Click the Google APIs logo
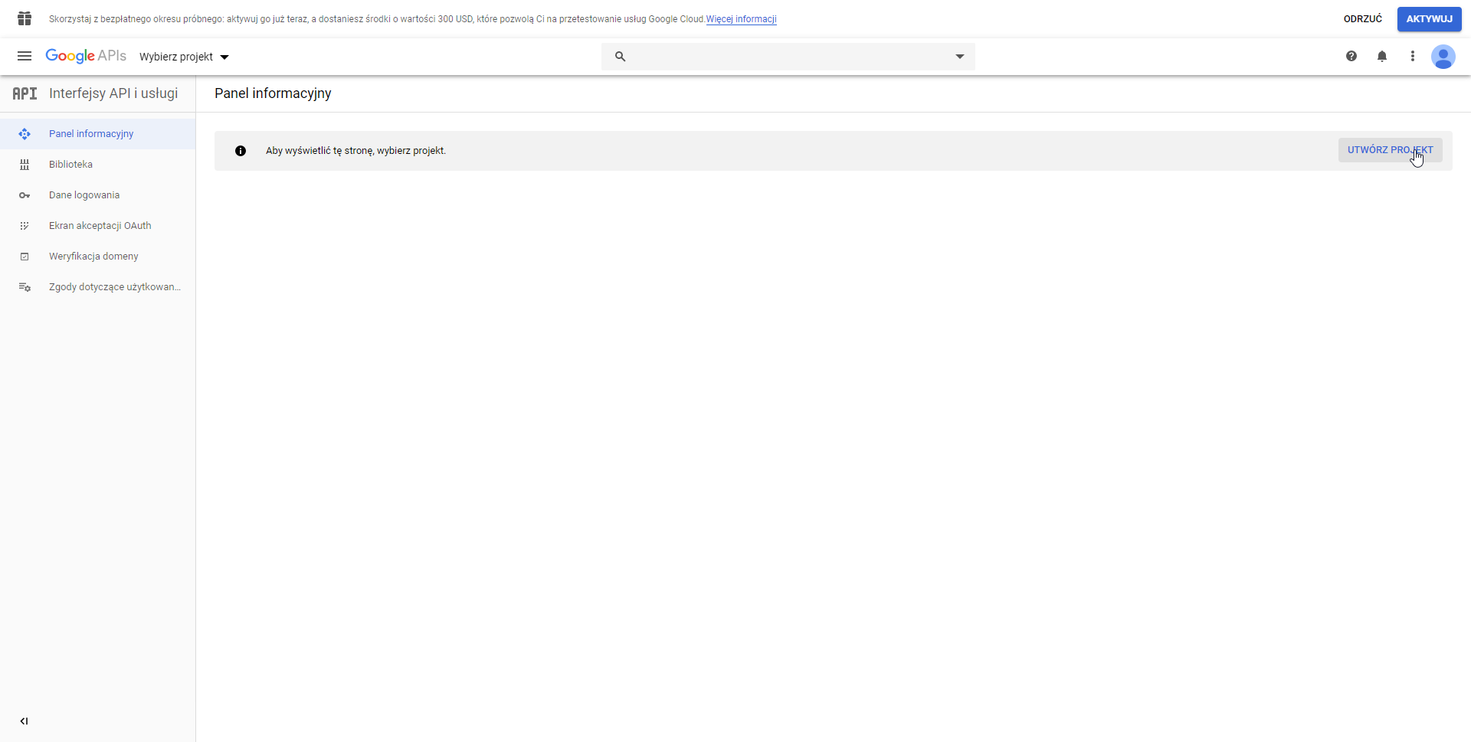 (x=86, y=56)
